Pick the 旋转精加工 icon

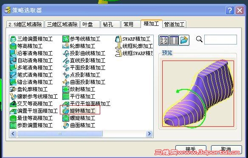pos(66,111)
